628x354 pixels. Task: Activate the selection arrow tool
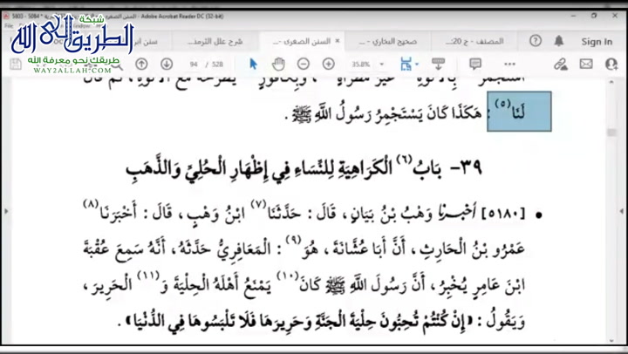click(x=253, y=64)
